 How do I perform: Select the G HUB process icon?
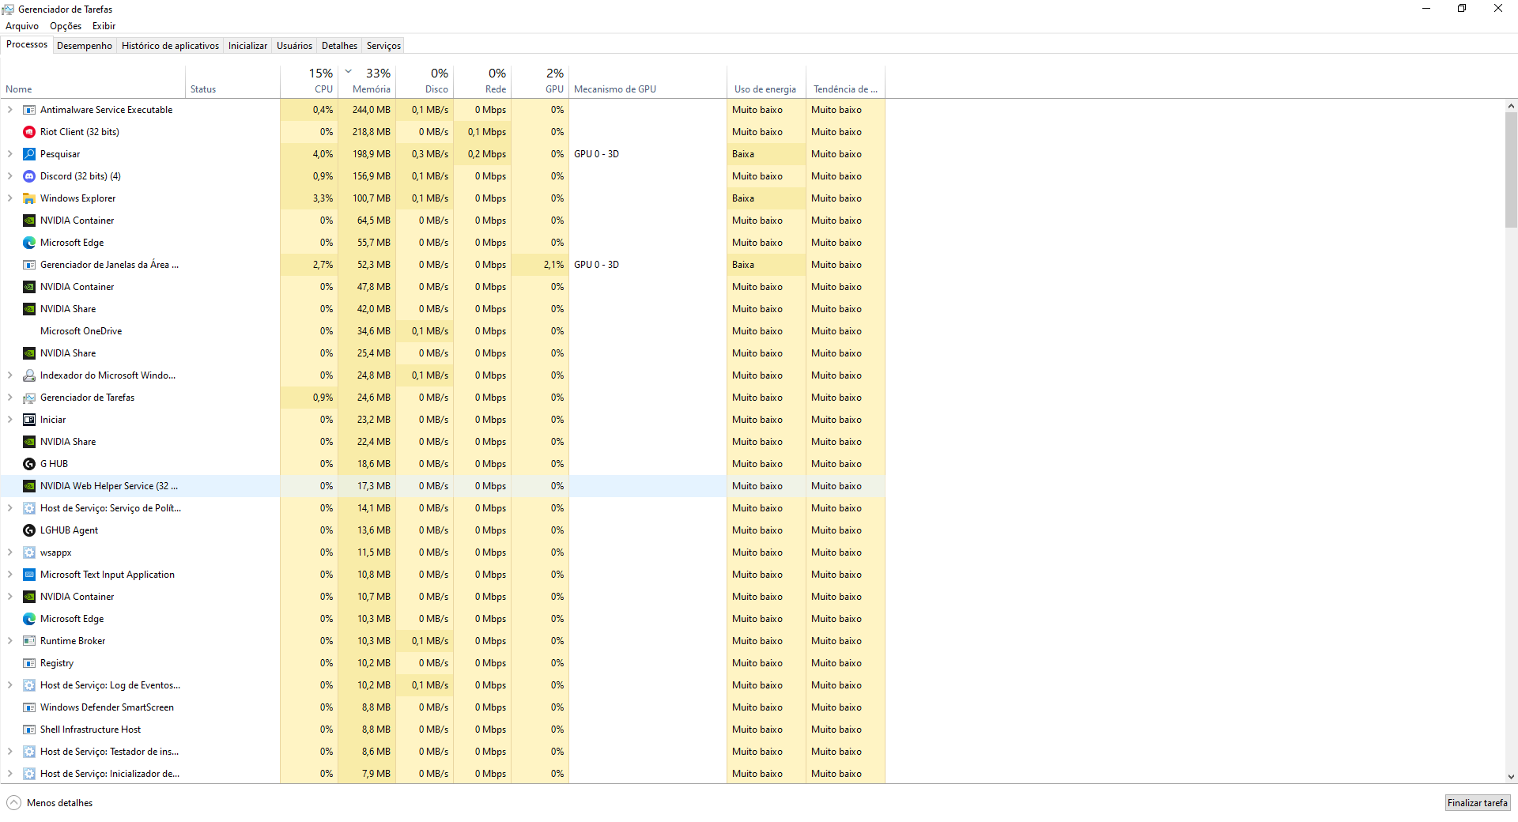29,464
